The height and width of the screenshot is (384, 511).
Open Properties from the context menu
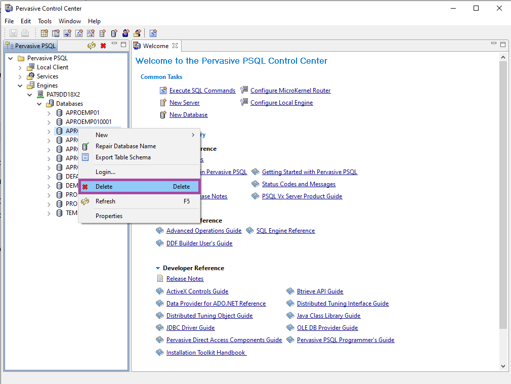pyautogui.click(x=139, y=216)
